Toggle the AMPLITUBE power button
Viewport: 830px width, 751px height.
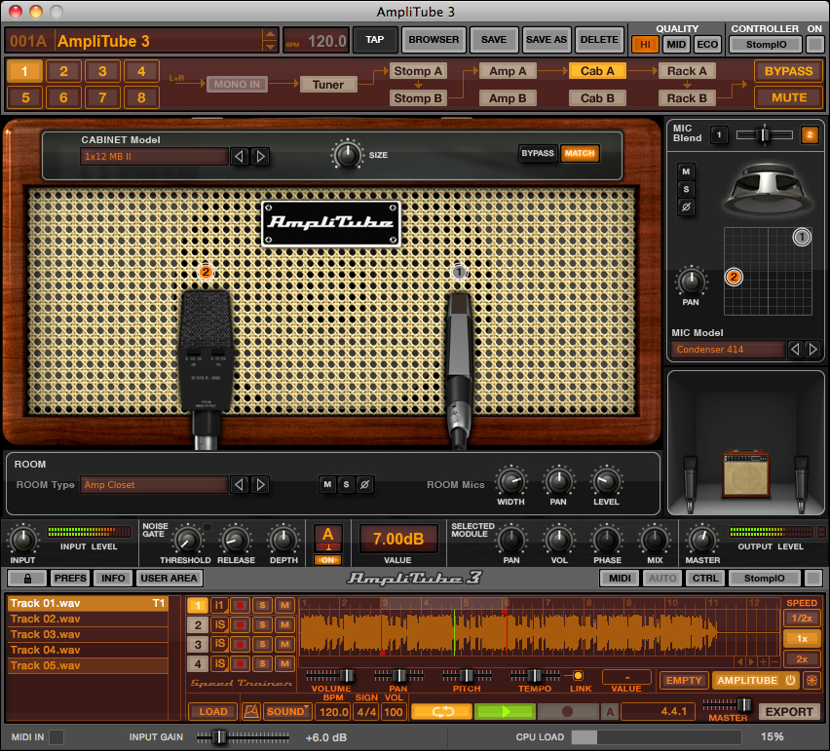coord(790,680)
